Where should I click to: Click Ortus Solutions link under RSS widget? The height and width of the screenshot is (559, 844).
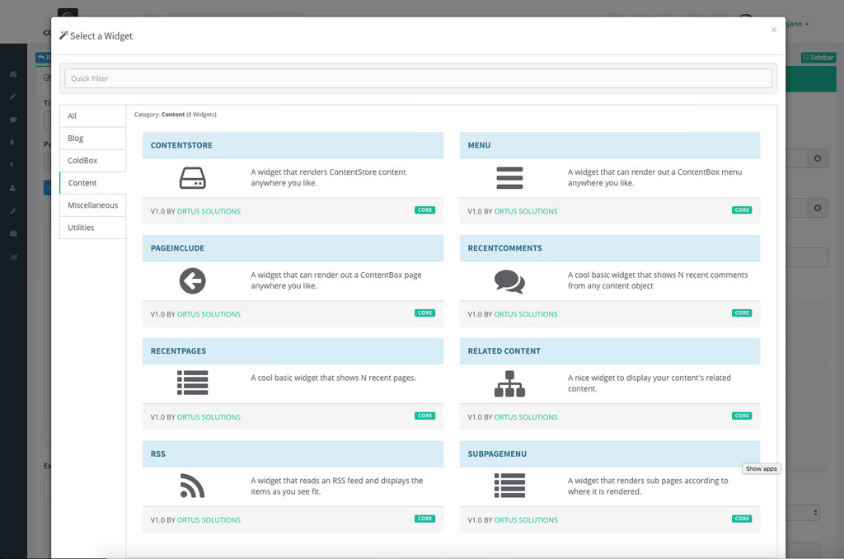pos(209,520)
